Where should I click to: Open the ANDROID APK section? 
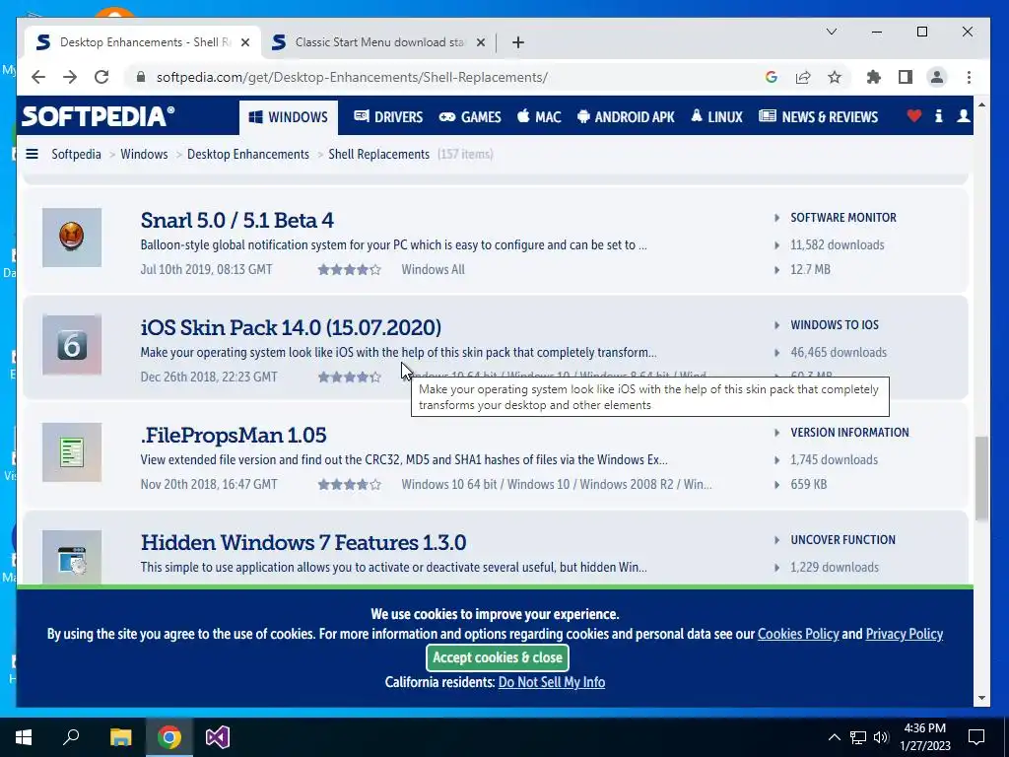point(626,116)
